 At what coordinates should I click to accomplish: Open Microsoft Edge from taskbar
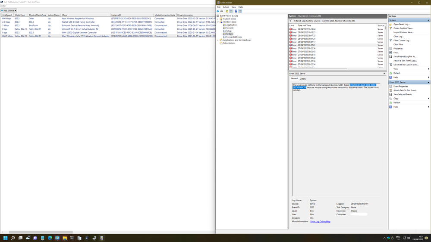[50, 238]
